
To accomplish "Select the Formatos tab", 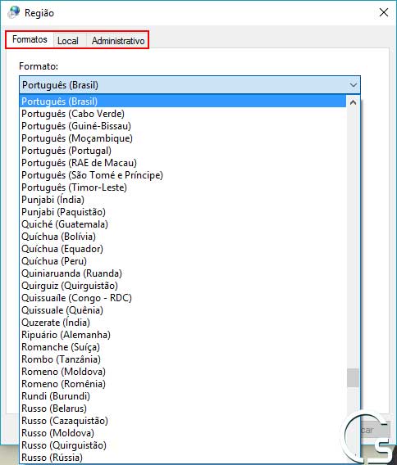I will tap(30, 39).
